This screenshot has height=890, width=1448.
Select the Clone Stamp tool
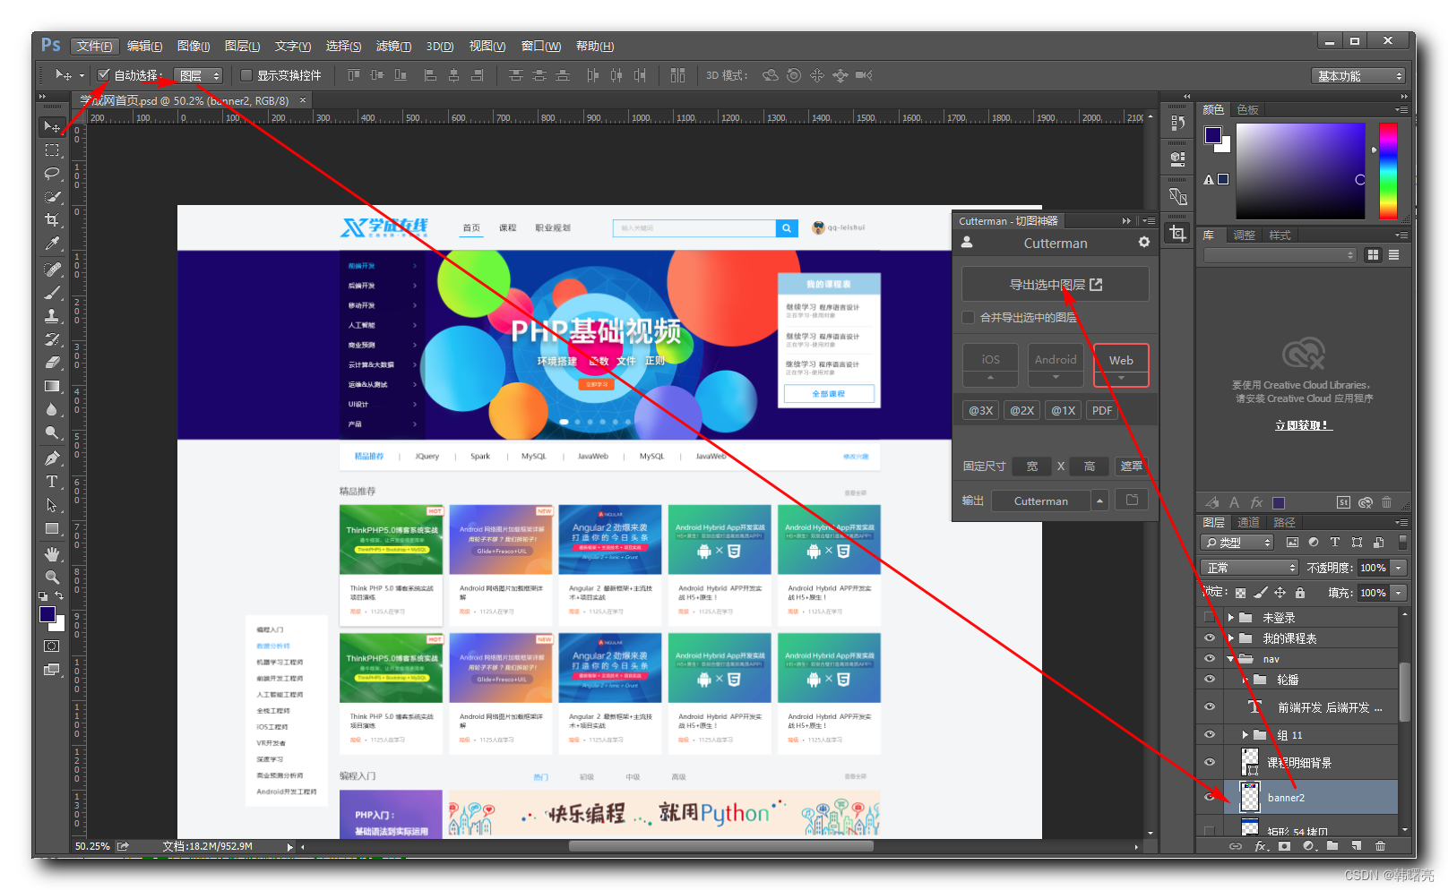point(52,315)
